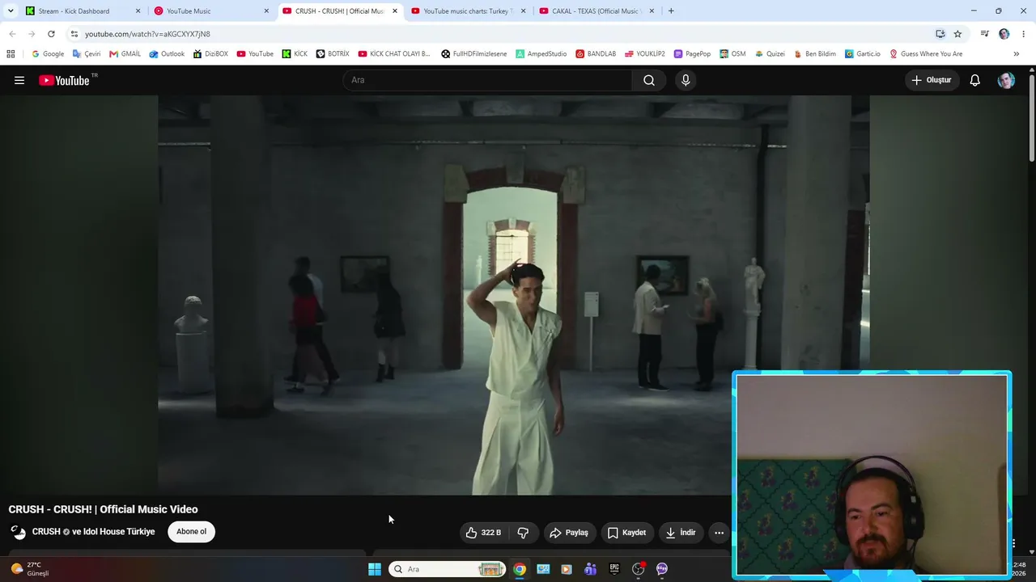Open the Google bookmark
Screen dimensions: 1036x582
(48, 54)
